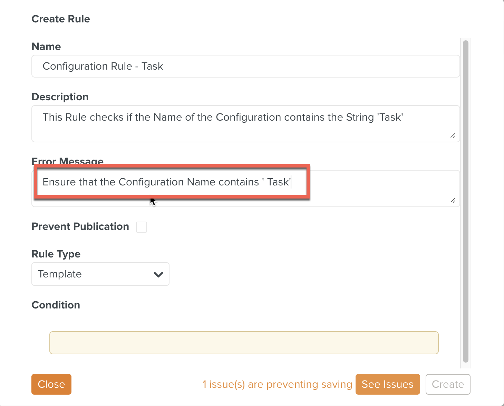Viewport: 504px width, 406px height.
Task: Click the Create button
Action: (448, 384)
